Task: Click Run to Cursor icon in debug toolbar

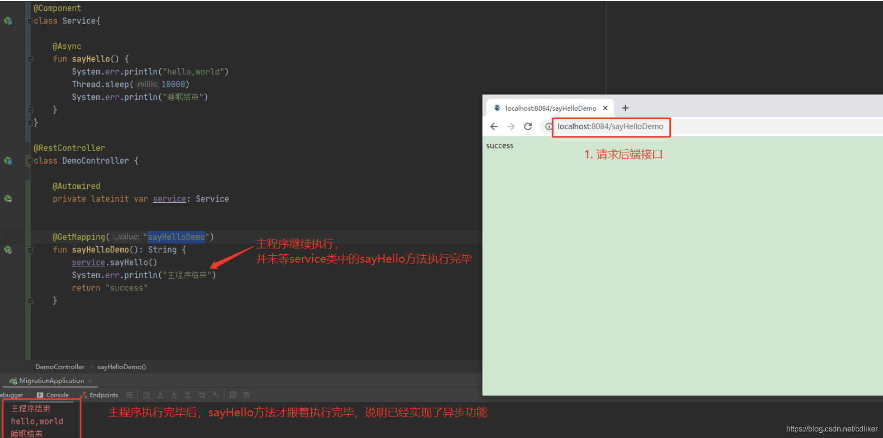Action: click(x=216, y=395)
